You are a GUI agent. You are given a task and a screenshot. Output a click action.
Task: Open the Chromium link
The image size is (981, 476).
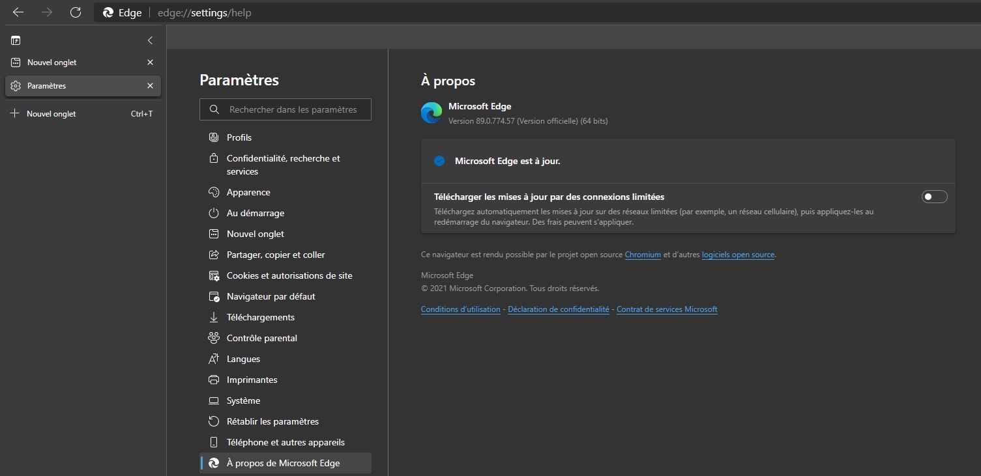pos(643,255)
